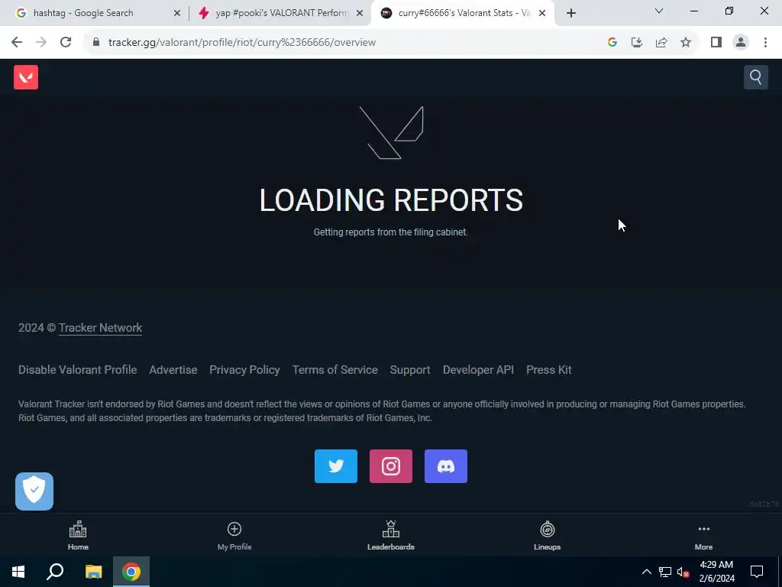Click the Google icon in address bar

612,43
